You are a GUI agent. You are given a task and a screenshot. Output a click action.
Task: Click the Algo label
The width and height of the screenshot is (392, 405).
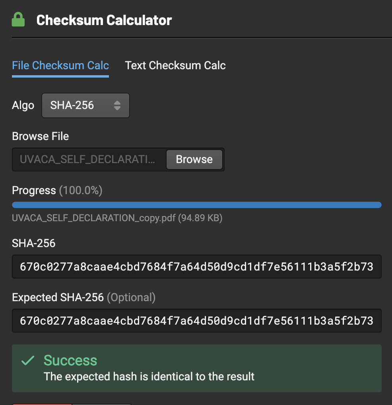(23, 105)
